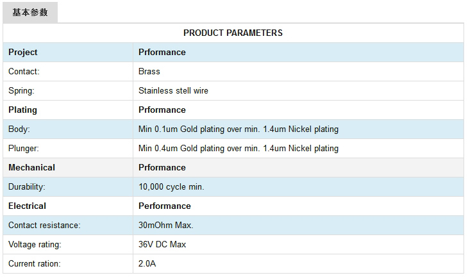Screen dimensions: 468x280
Task: Click the Body: row label
Action: 19,129
